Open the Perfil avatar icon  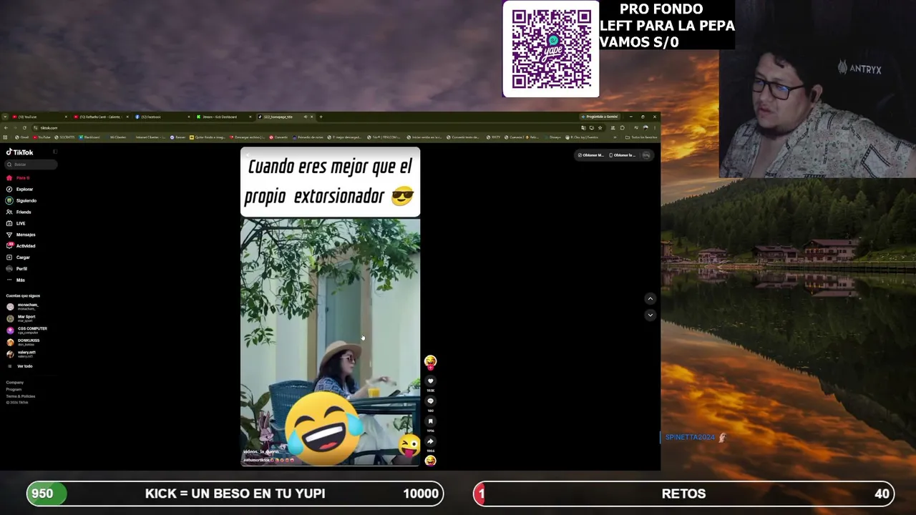tap(9, 269)
